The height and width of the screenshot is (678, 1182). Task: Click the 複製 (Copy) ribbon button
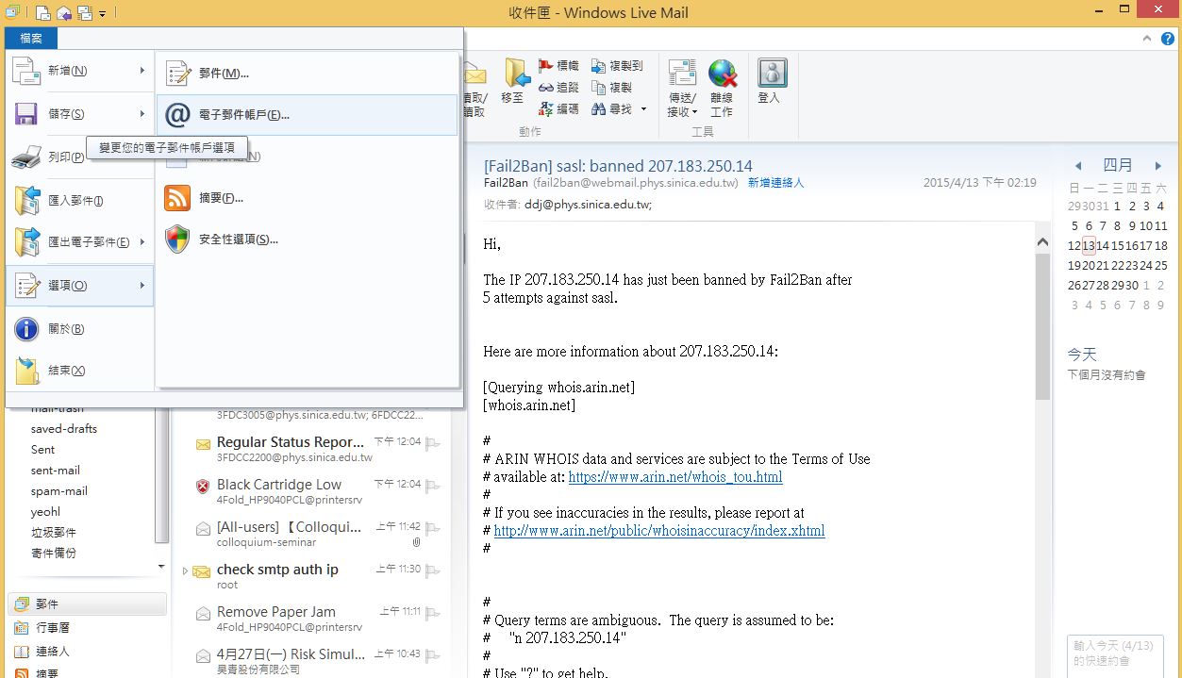(x=612, y=88)
